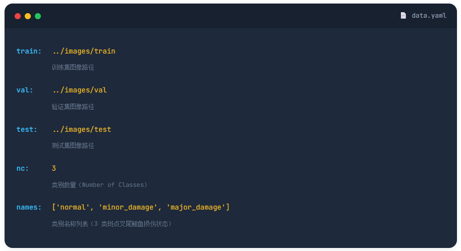Click the ../images/train path value
Viewport: 461px width, 251px height.
(84, 51)
